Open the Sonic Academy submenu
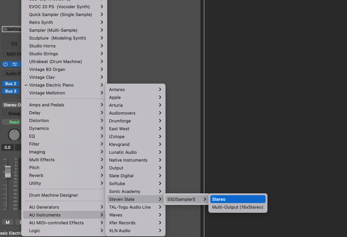This screenshot has height=237, width=347. [x=135, y=192]
